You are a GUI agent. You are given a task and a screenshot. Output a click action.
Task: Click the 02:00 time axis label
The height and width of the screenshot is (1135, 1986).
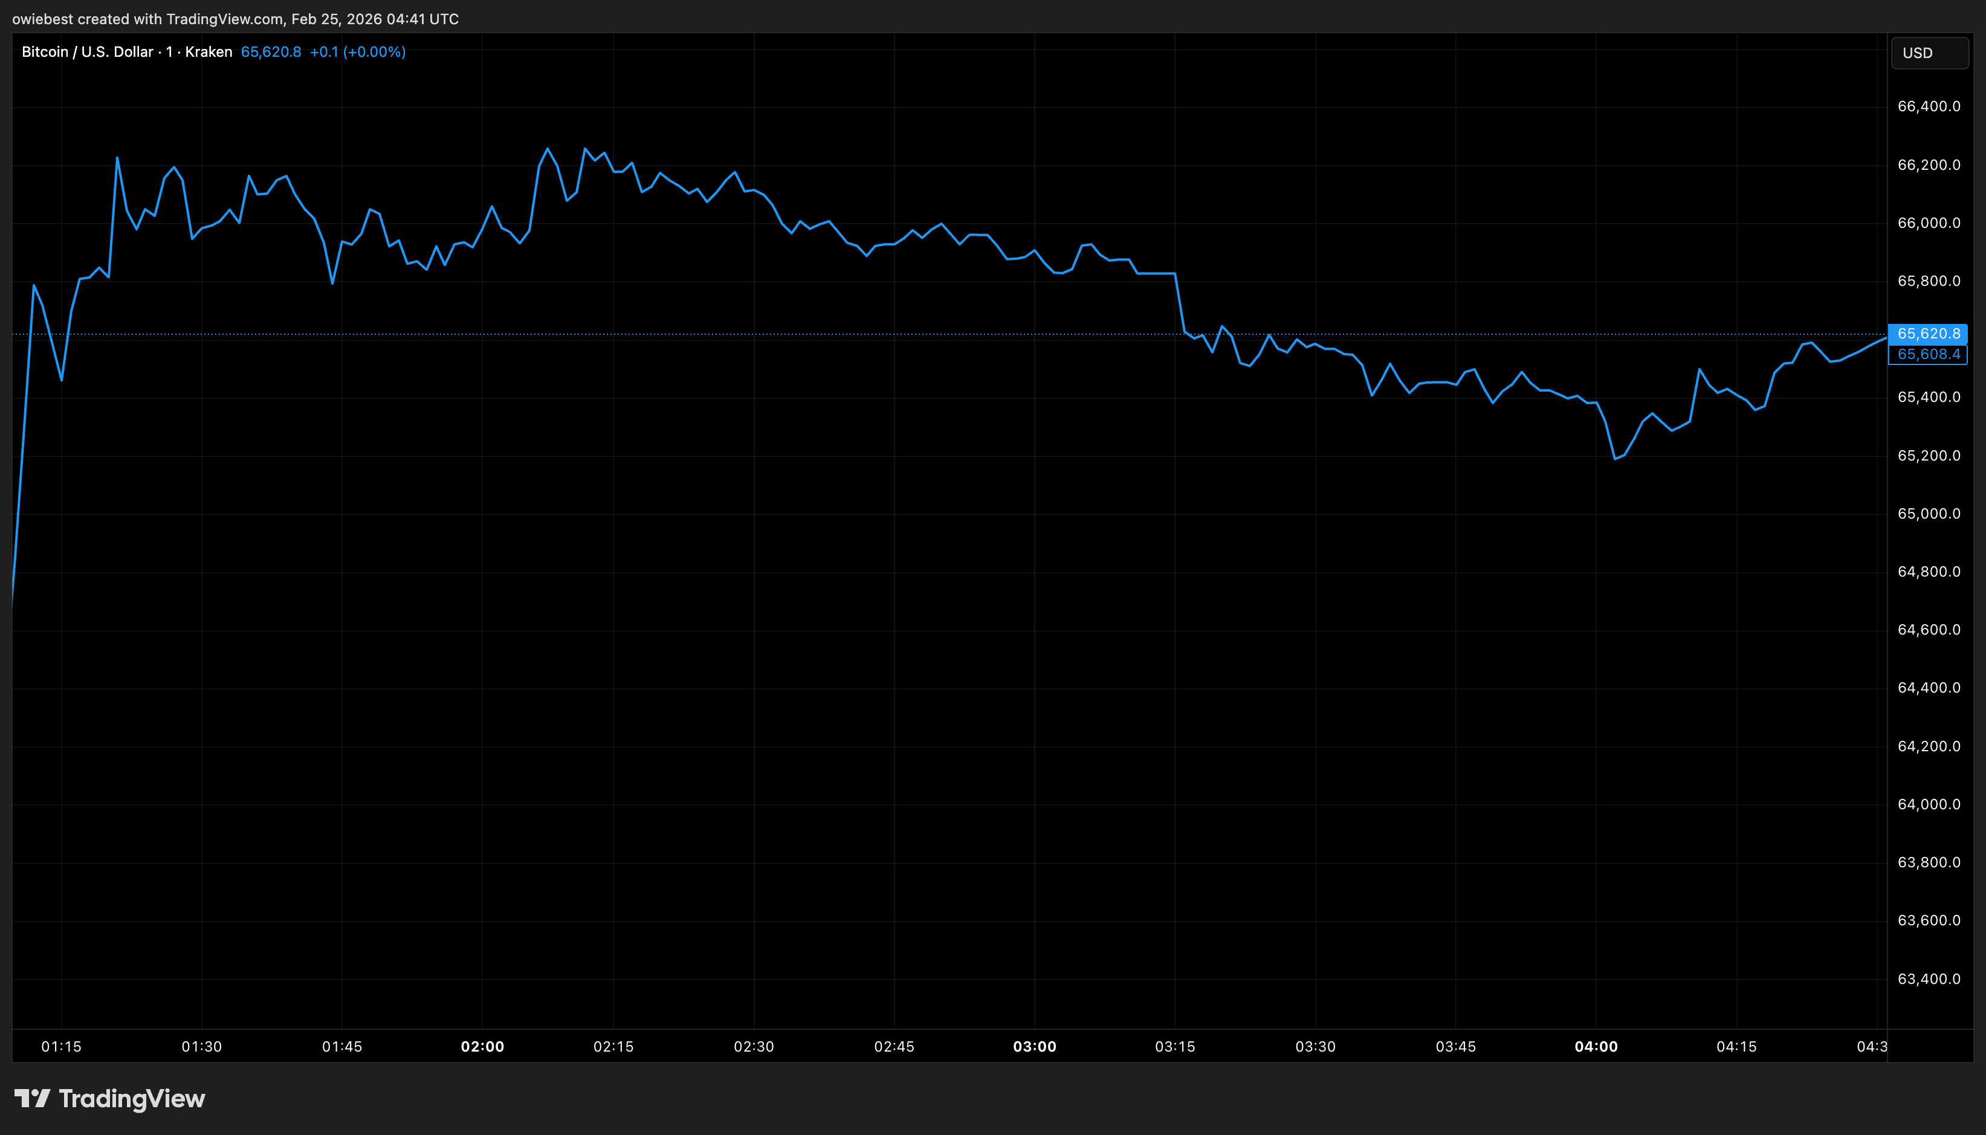pyautogui.click(x=482, y=1047)
